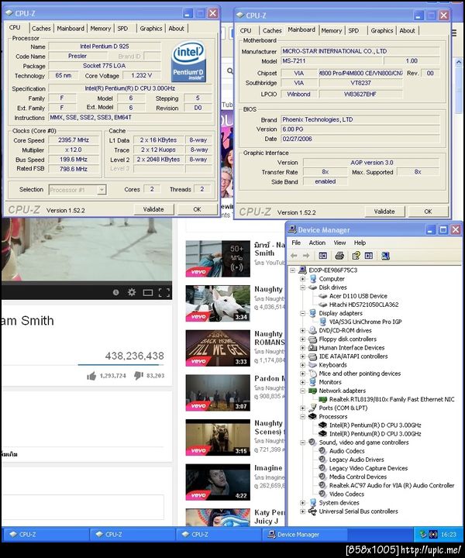
Task: Open Graphics tab in right CPU-Z window
Action: point(382,30)
